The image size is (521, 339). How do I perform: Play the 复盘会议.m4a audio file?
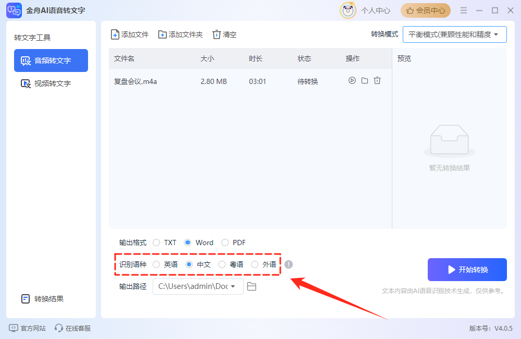point(352,80)
